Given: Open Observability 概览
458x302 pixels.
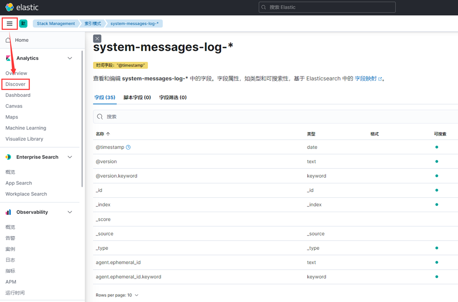Looking at the screenshot, I should 10,227.
